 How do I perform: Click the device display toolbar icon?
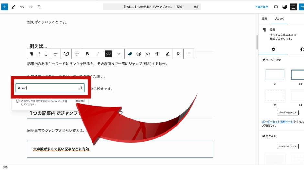pyautogui.click(x=66, y=54)
